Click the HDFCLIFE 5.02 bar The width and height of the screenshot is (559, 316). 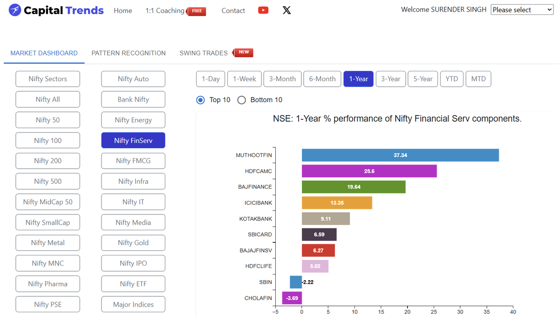click(315, 266)
